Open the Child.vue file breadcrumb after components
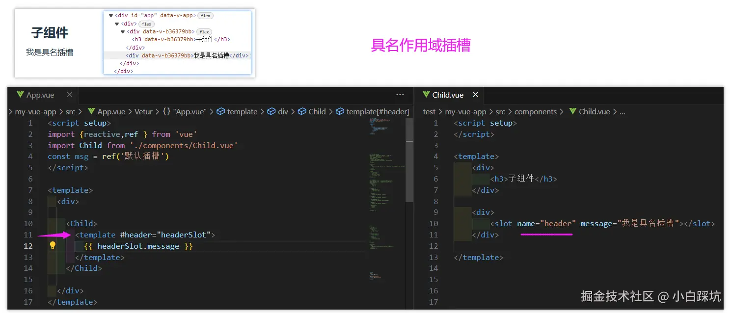Screen dimensions: 731x313 (x=589, y=111)
